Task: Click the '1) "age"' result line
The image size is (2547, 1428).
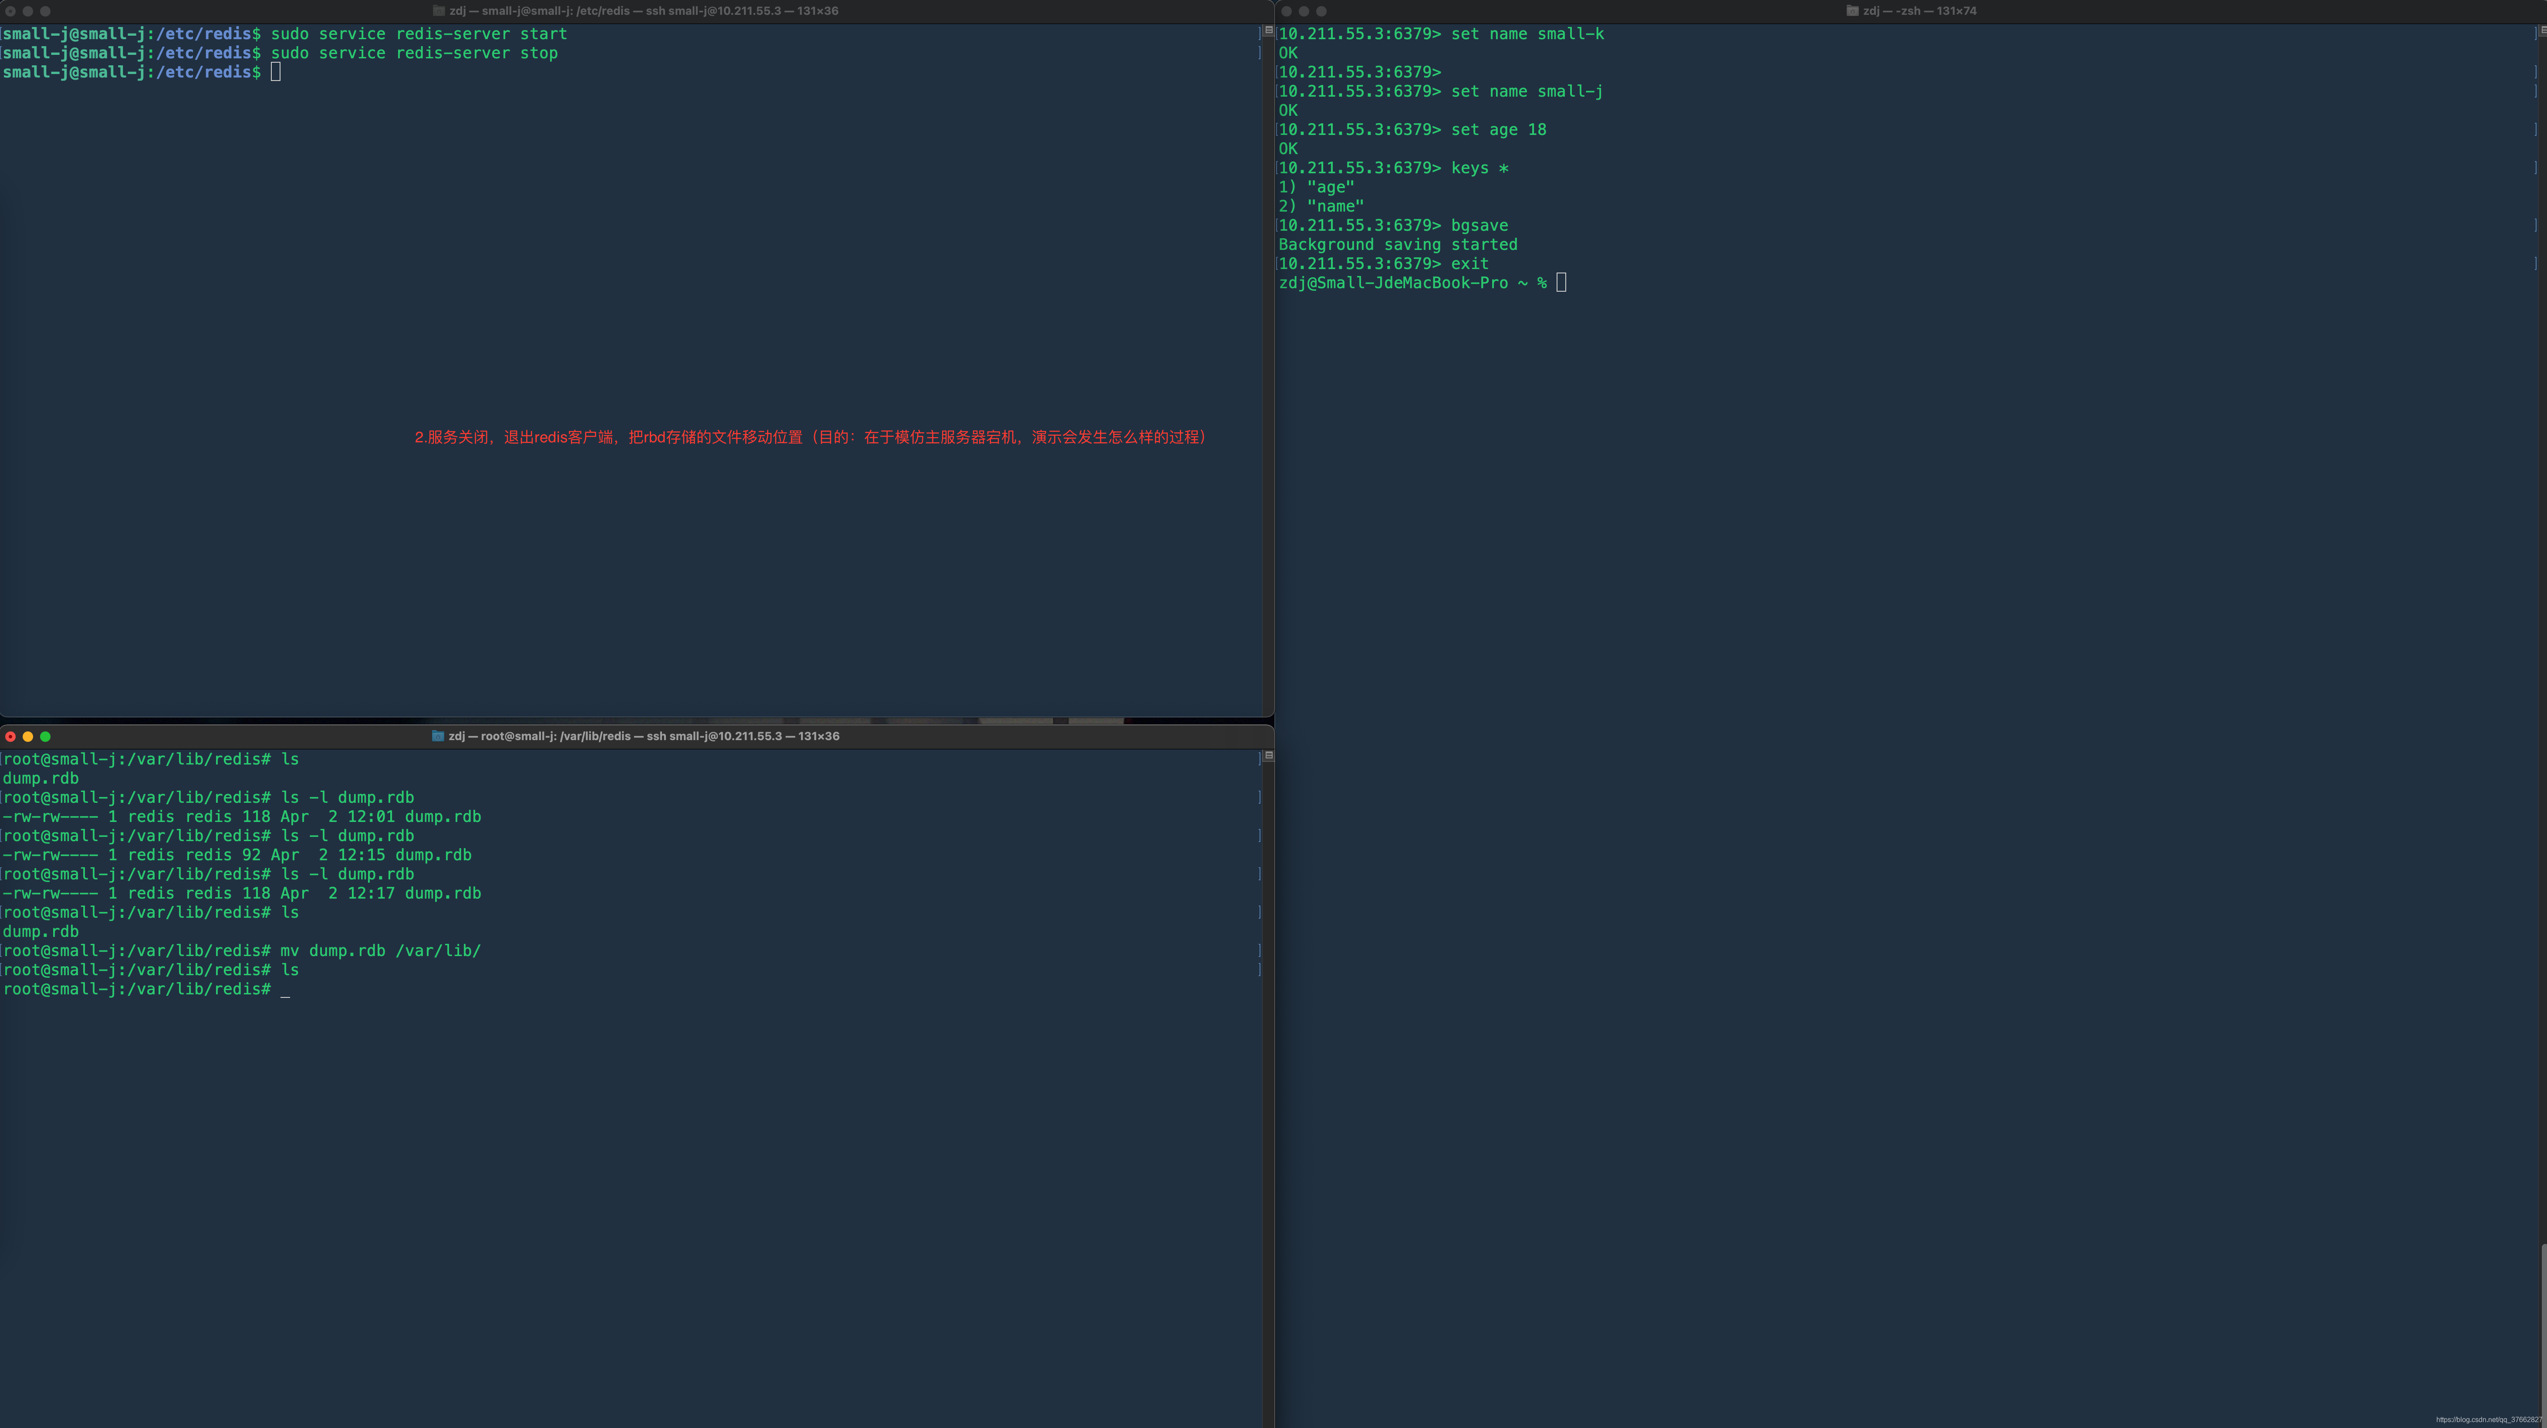Action: pyautogui.click(x=1317, y=187)
